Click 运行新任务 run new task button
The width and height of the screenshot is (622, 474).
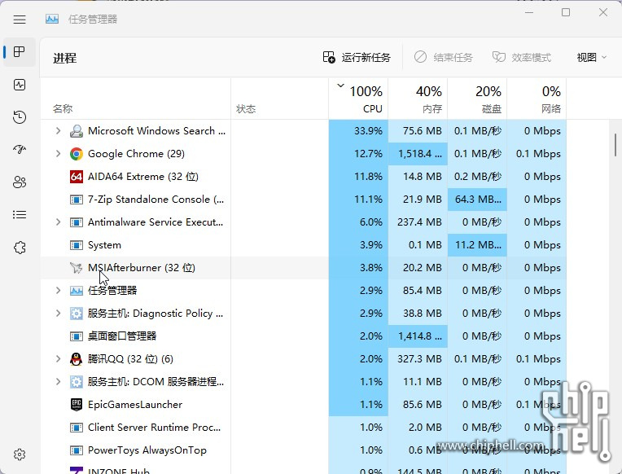[357, 58]
